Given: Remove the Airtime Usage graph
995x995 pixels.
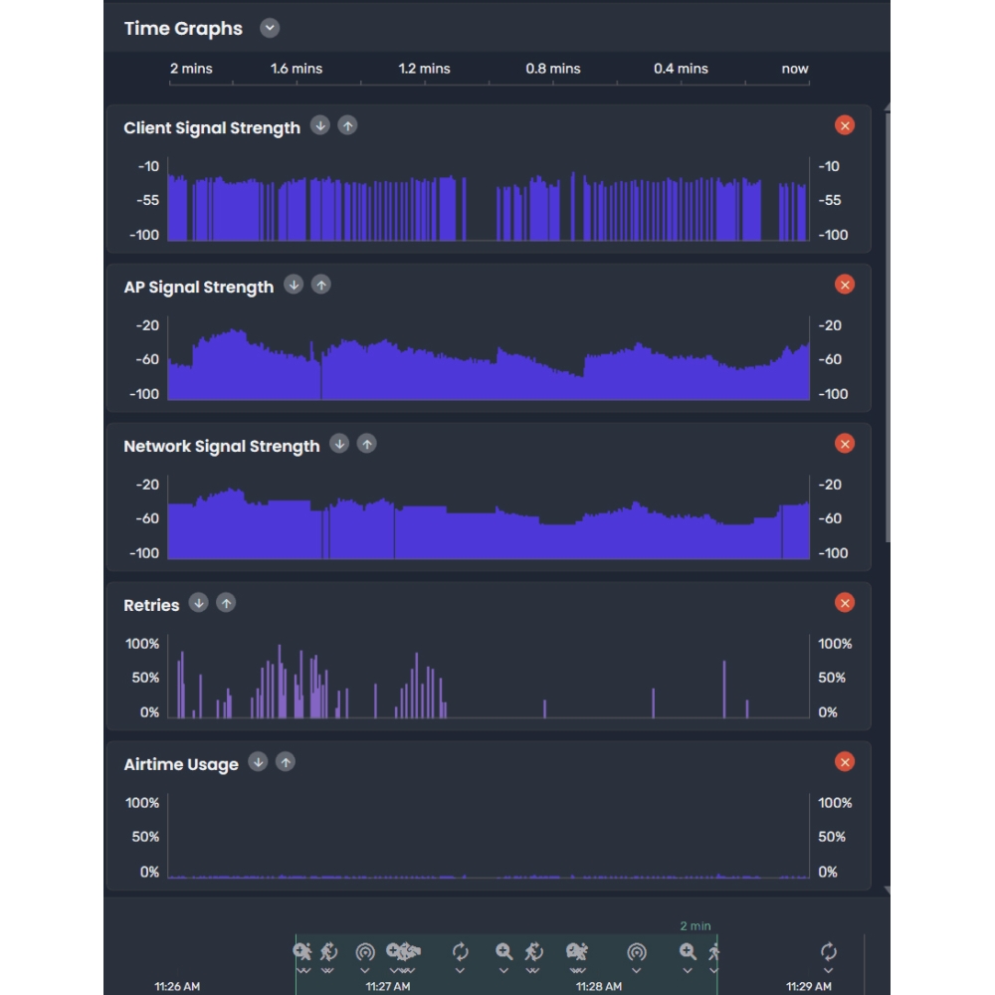Looking at the screenshot, I should (844, 761).
